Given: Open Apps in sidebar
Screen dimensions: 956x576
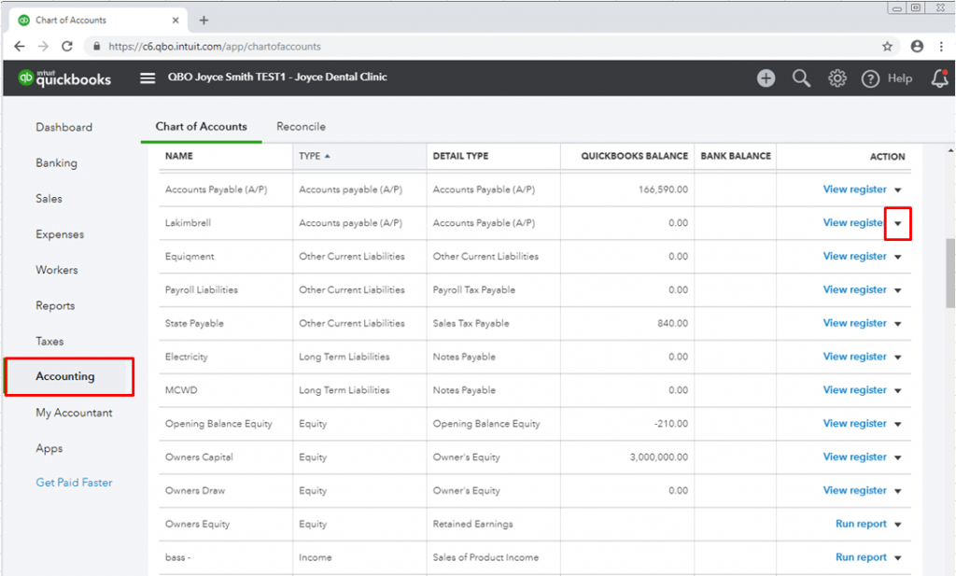Looking at the screenshot, I should [49, 449].
